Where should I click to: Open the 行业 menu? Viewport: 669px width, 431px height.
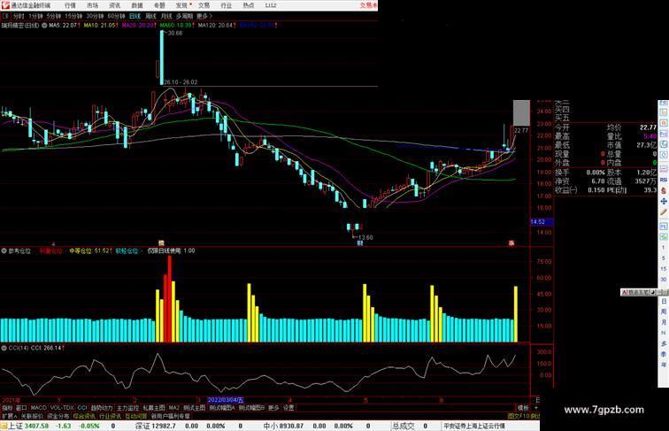[x=227, y=5]
